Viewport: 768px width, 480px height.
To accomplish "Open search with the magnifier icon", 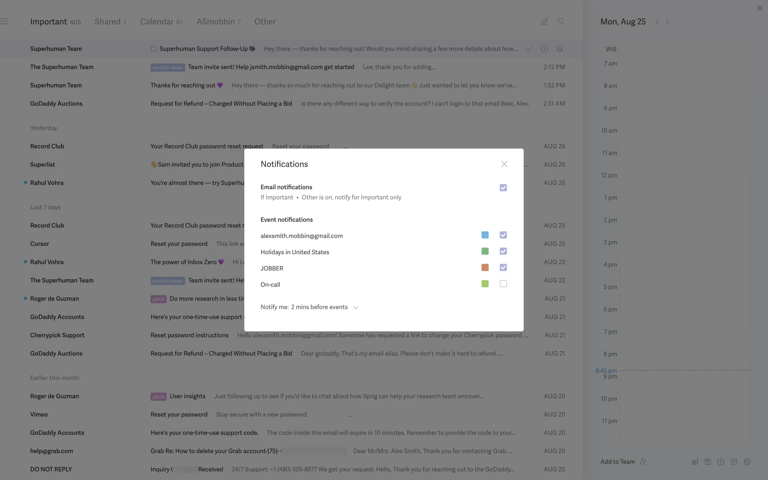I will 561,22.
